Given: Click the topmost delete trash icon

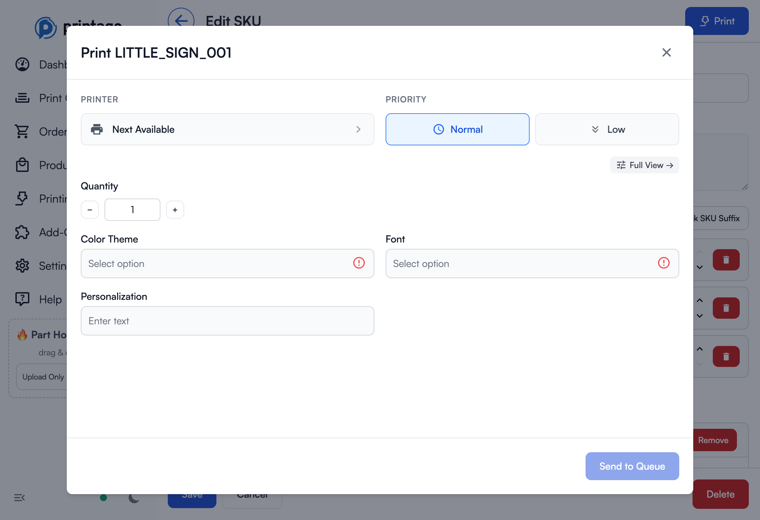Looking at the screenshot, I should click(x=726, y=260).
